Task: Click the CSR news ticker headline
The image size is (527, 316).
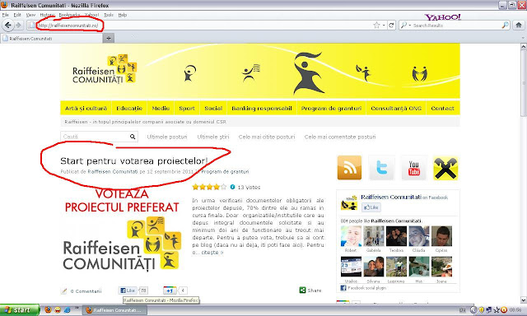Action: (145, 122)
